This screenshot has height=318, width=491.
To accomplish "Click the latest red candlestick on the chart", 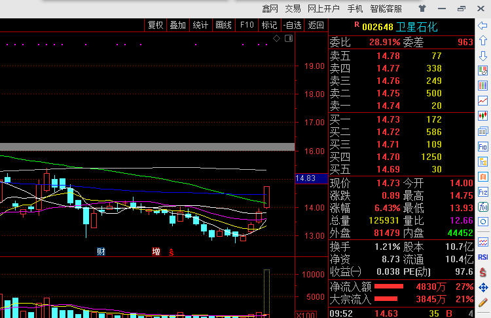I will coord(267,197).
